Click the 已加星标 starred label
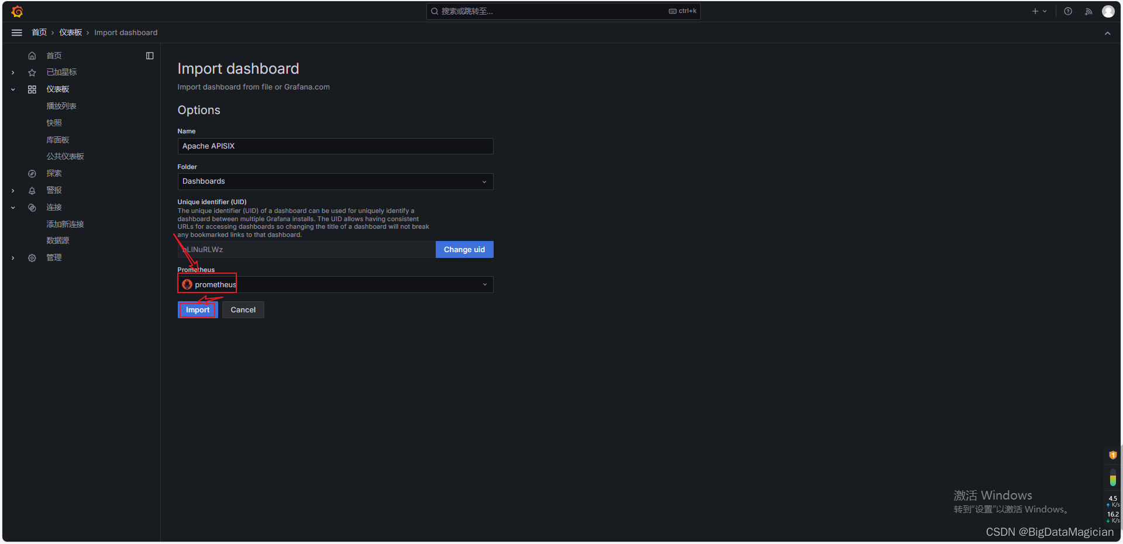The image size is (1123, 544). 61,72
